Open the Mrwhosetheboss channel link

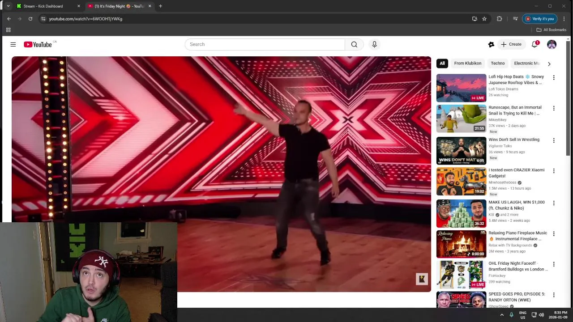click(502, 182)
